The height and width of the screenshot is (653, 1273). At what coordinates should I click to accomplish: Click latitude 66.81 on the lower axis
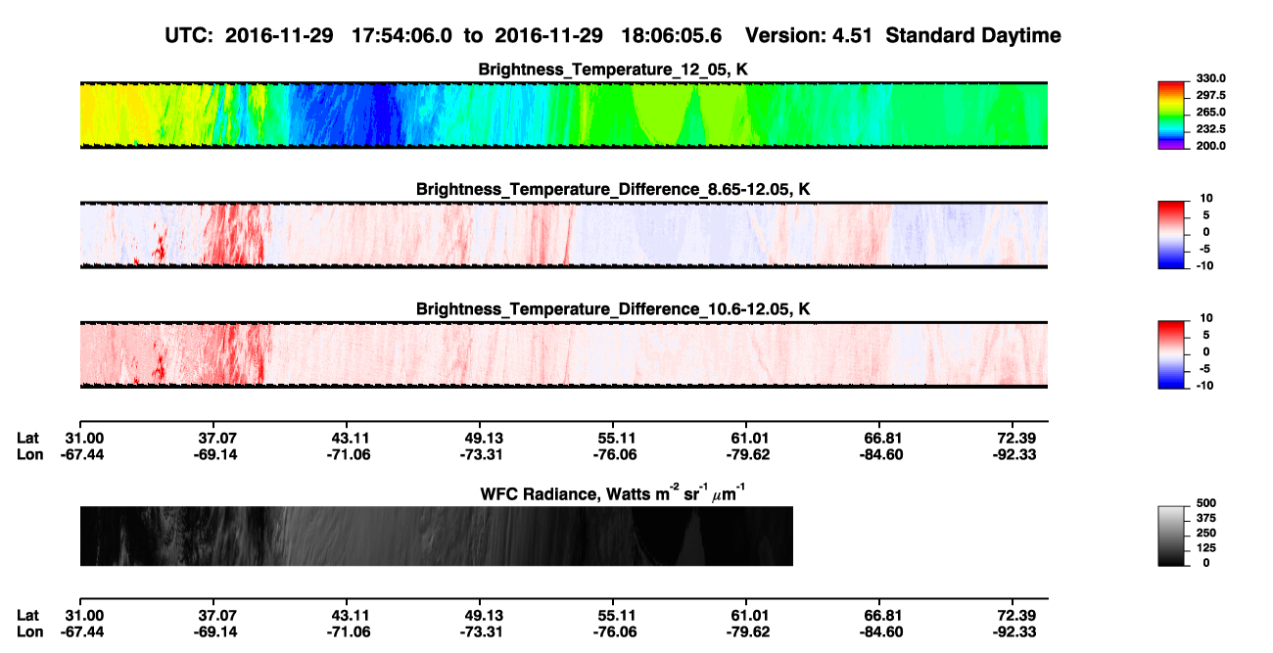[x=883, y=616]
